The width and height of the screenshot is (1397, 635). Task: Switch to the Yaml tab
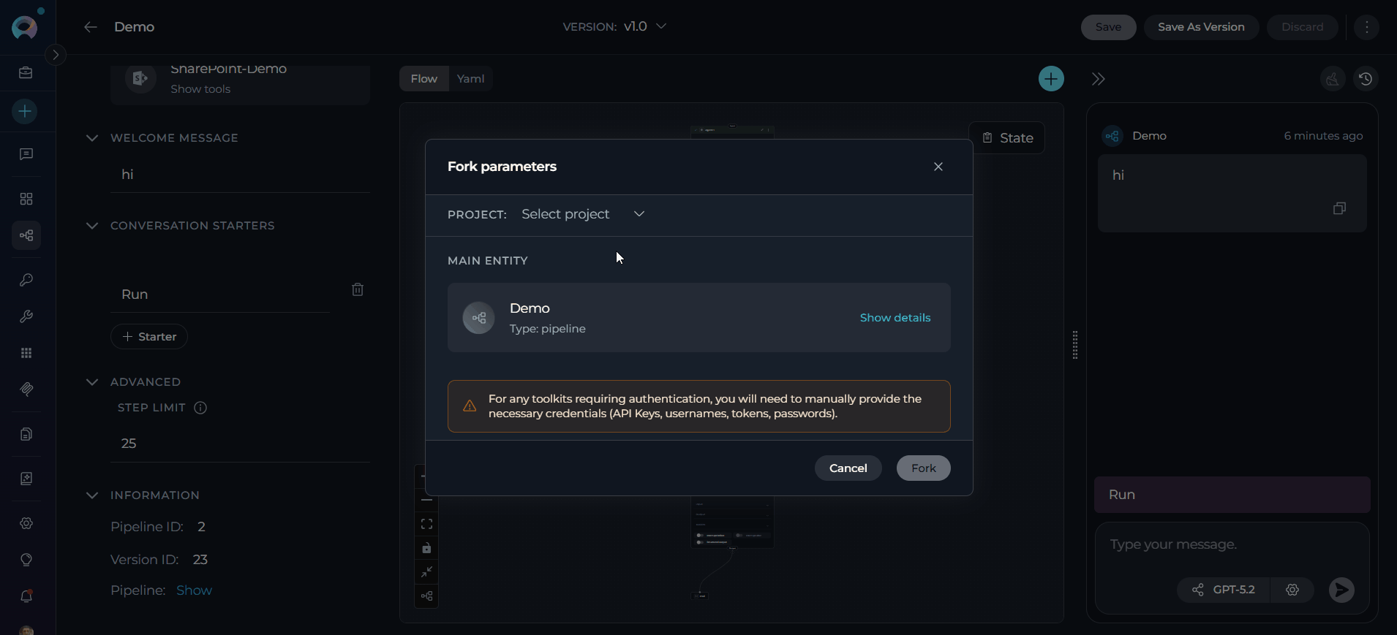pyautogui.click(x=470, y=79)
